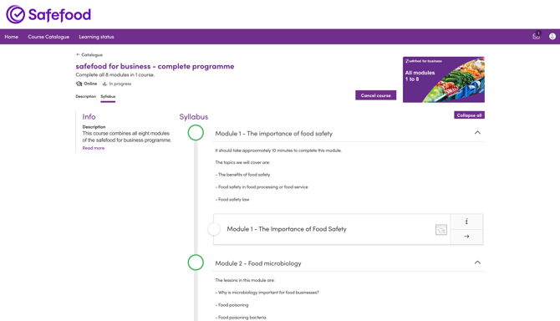This screenshot has width=560, height=321.
Task: Click the text 'The benefits of food safety'
Action: (x=244, y=175)
